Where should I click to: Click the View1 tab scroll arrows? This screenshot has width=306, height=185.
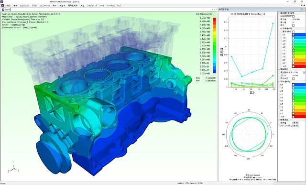tap(214, 10)
